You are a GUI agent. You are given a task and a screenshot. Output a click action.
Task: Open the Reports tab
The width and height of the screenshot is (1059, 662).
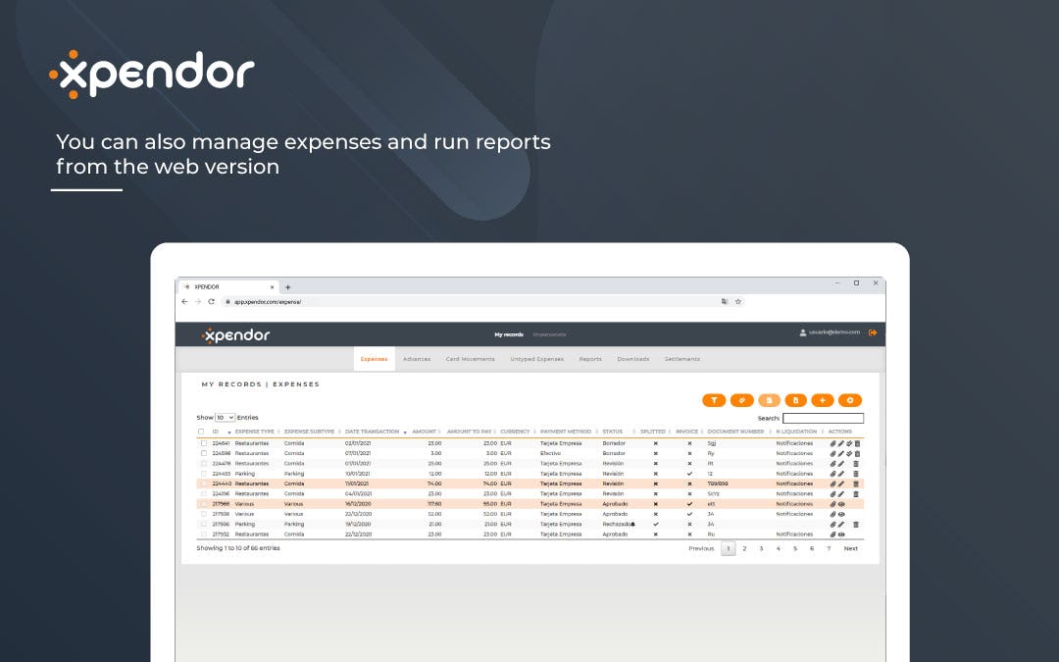[590, 359]
